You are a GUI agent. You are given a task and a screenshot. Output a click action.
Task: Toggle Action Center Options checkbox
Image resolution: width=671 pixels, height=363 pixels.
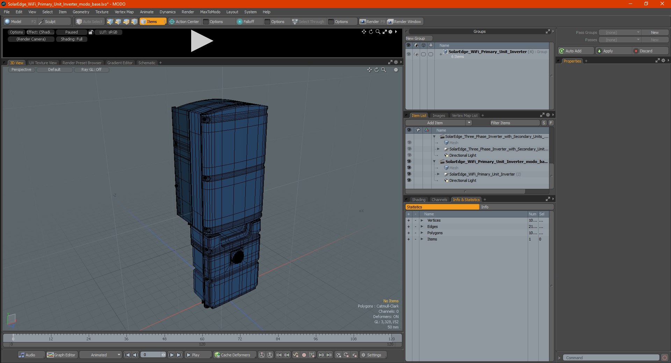(206, 22)
